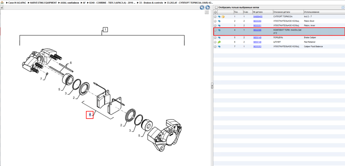Viewport: 345px width, 166px height.
Task: Sort by 'Описание детали' column header
Action: (x=288, y=12)
